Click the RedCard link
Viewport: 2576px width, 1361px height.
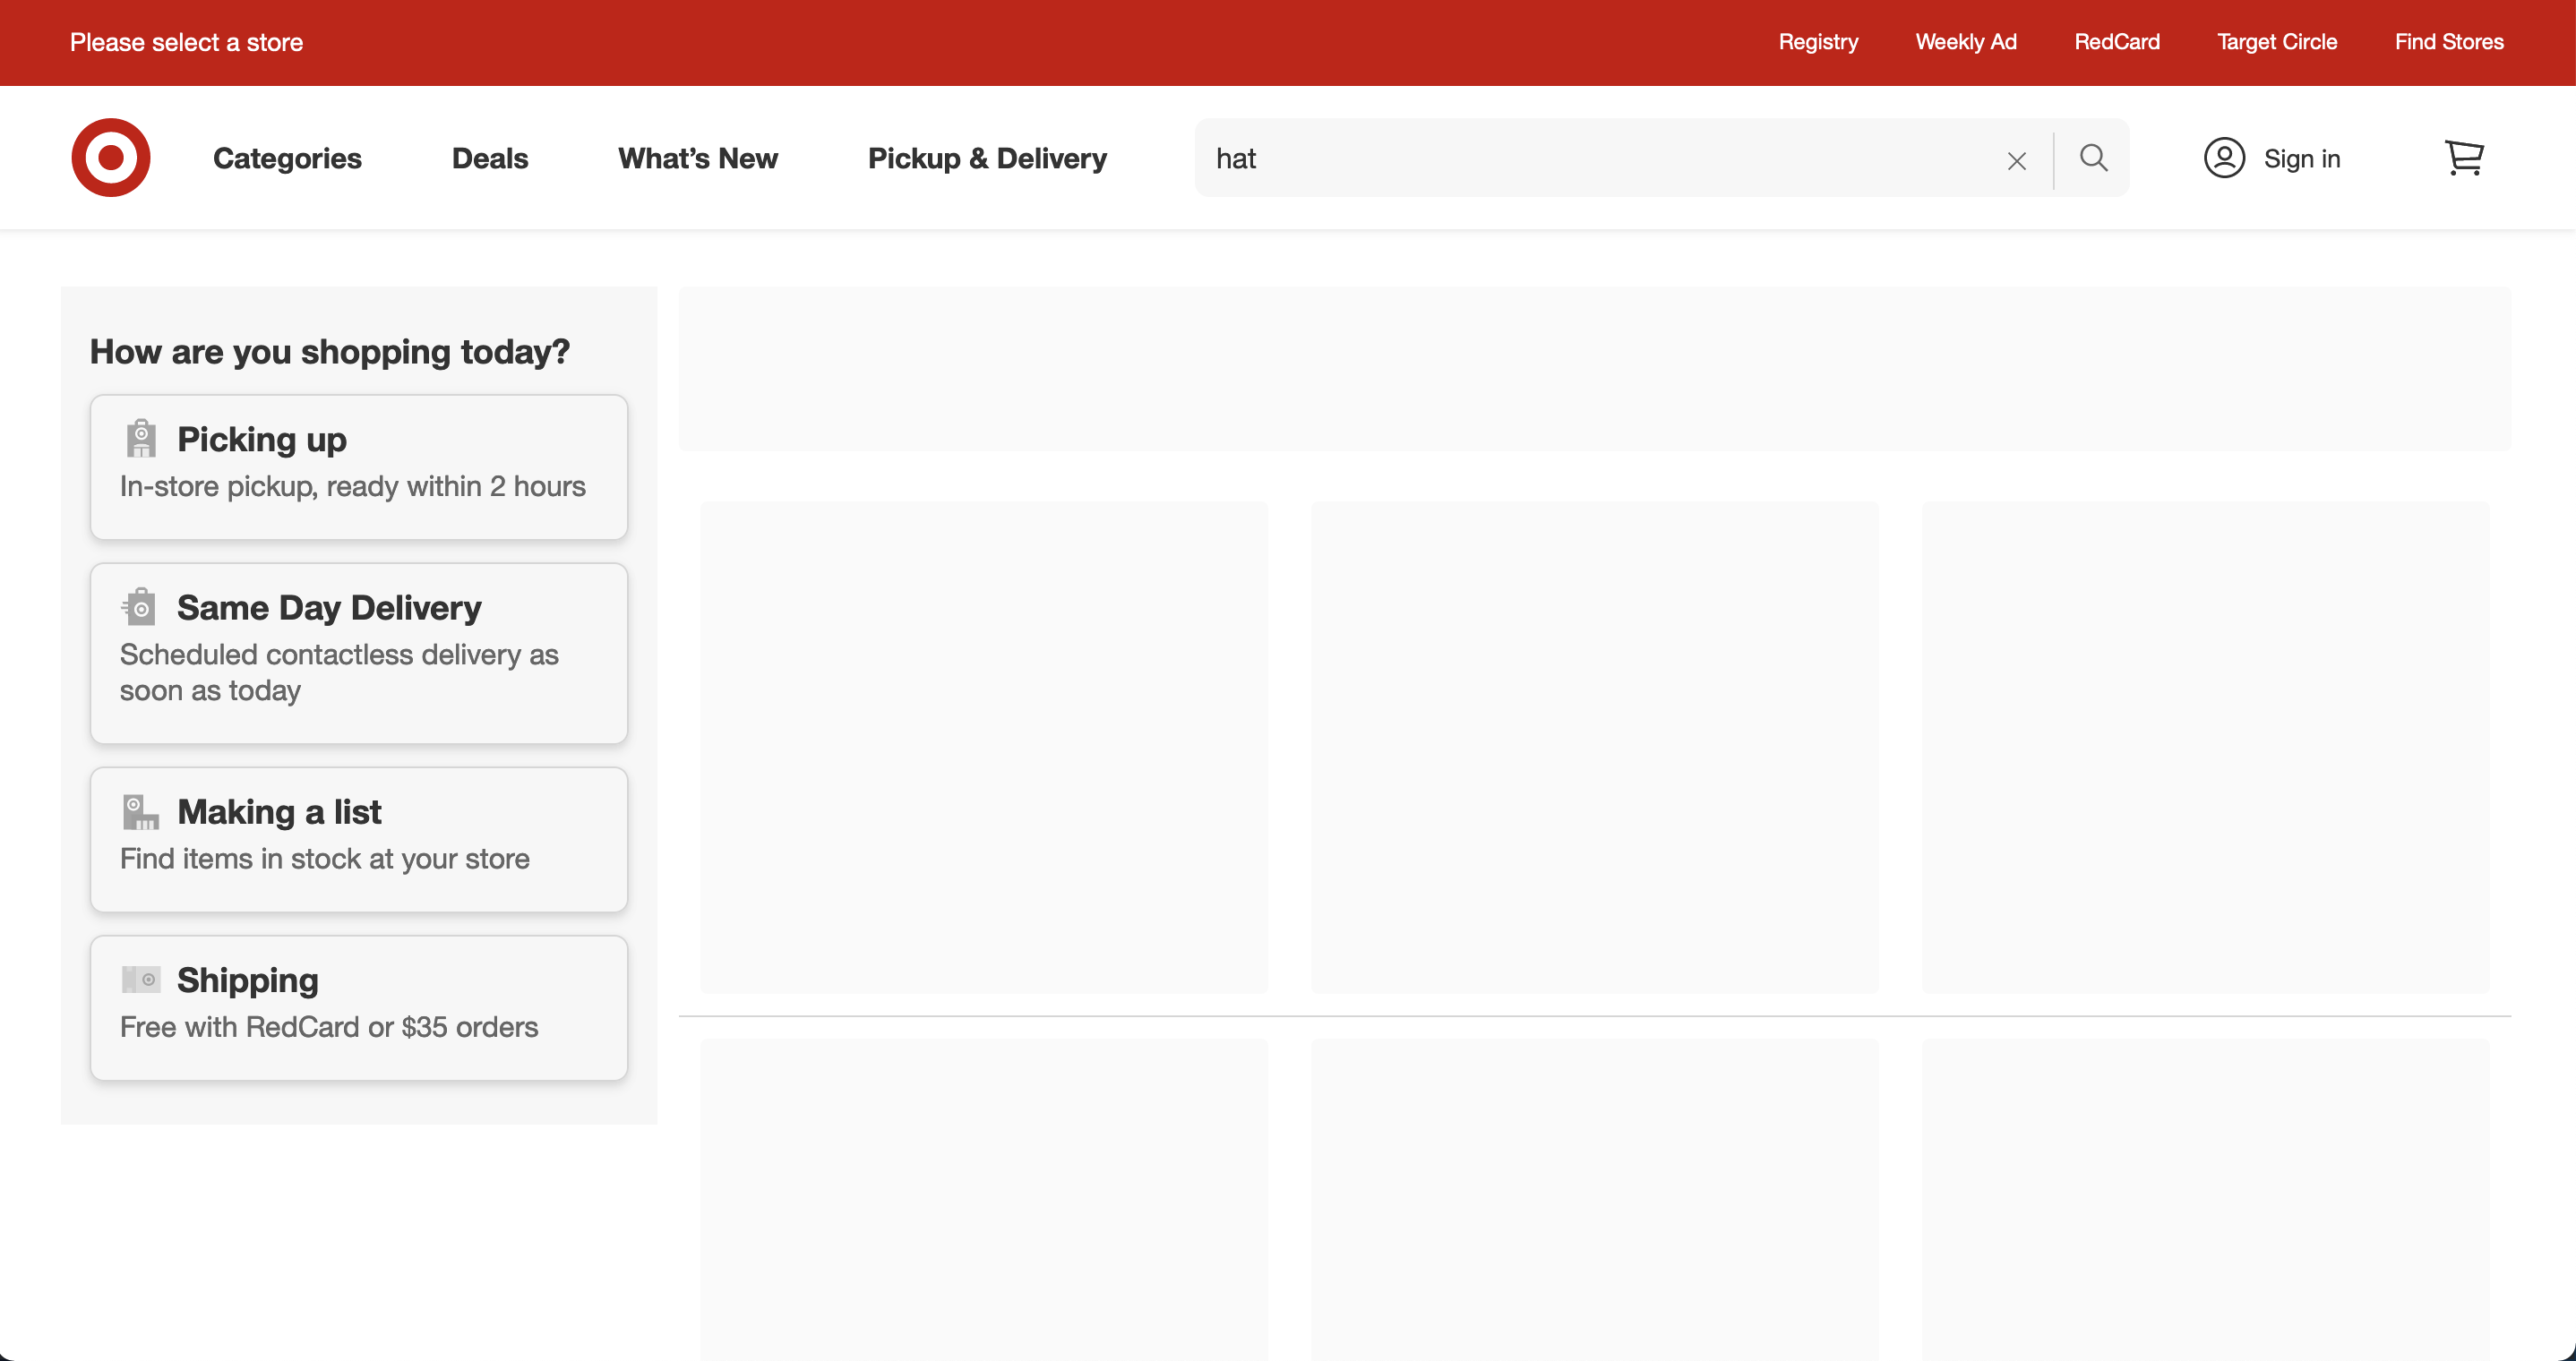2117,42
